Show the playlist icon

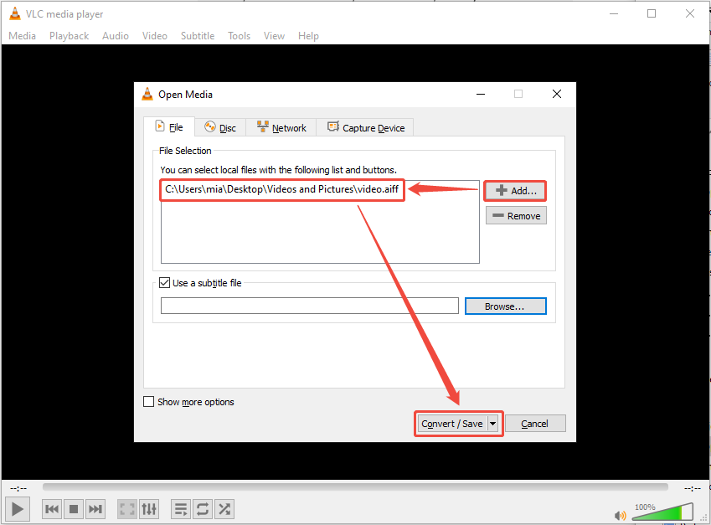(x=180, y=509)
